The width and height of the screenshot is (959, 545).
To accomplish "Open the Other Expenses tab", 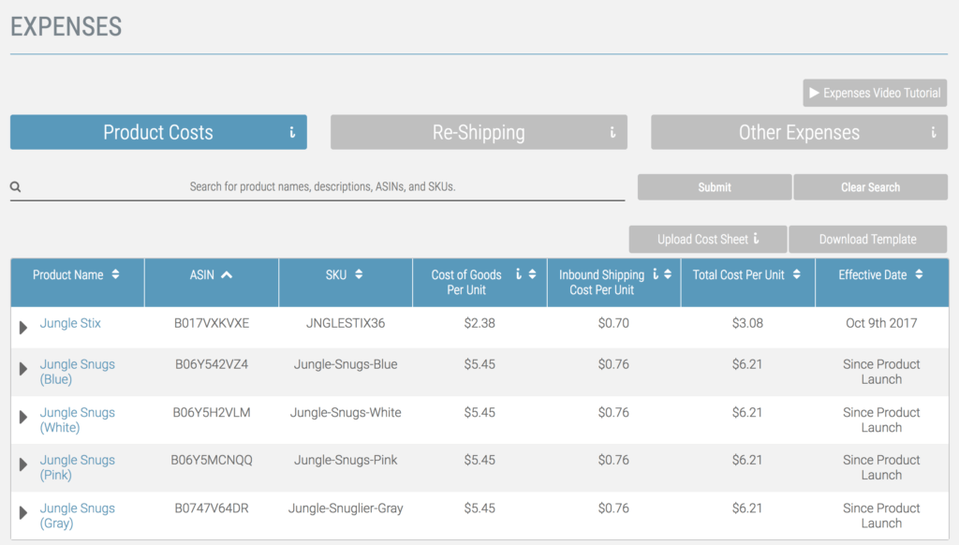I will (x=800, y=132).
